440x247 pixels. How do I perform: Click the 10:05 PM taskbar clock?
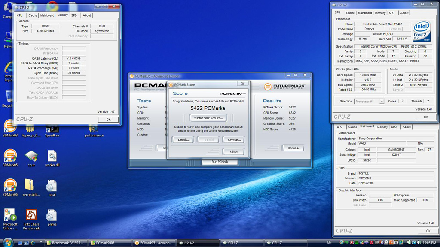coord(429,243)
